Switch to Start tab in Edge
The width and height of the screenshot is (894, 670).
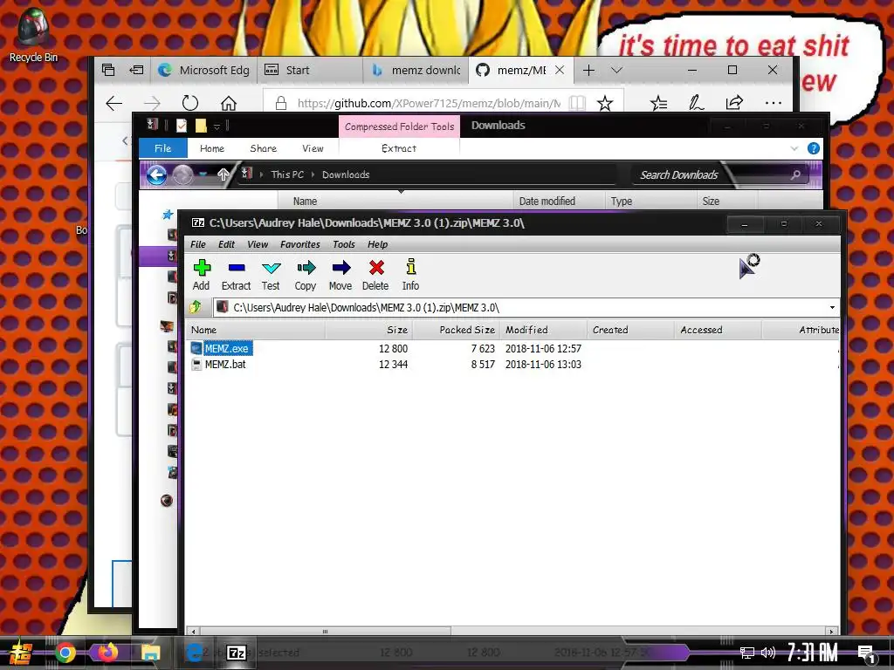coord(310,70)
